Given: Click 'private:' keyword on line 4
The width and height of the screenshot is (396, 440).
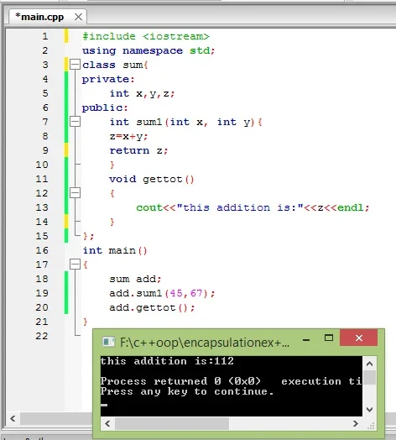Looking at the screenshot, I should (x=108, y=80).
